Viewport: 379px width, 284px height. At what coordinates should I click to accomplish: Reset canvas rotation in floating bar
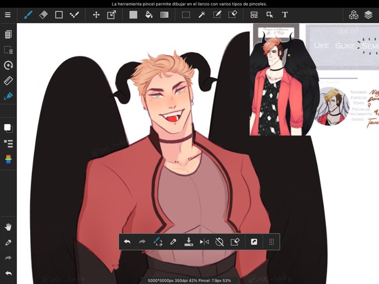tap(220, 242)
